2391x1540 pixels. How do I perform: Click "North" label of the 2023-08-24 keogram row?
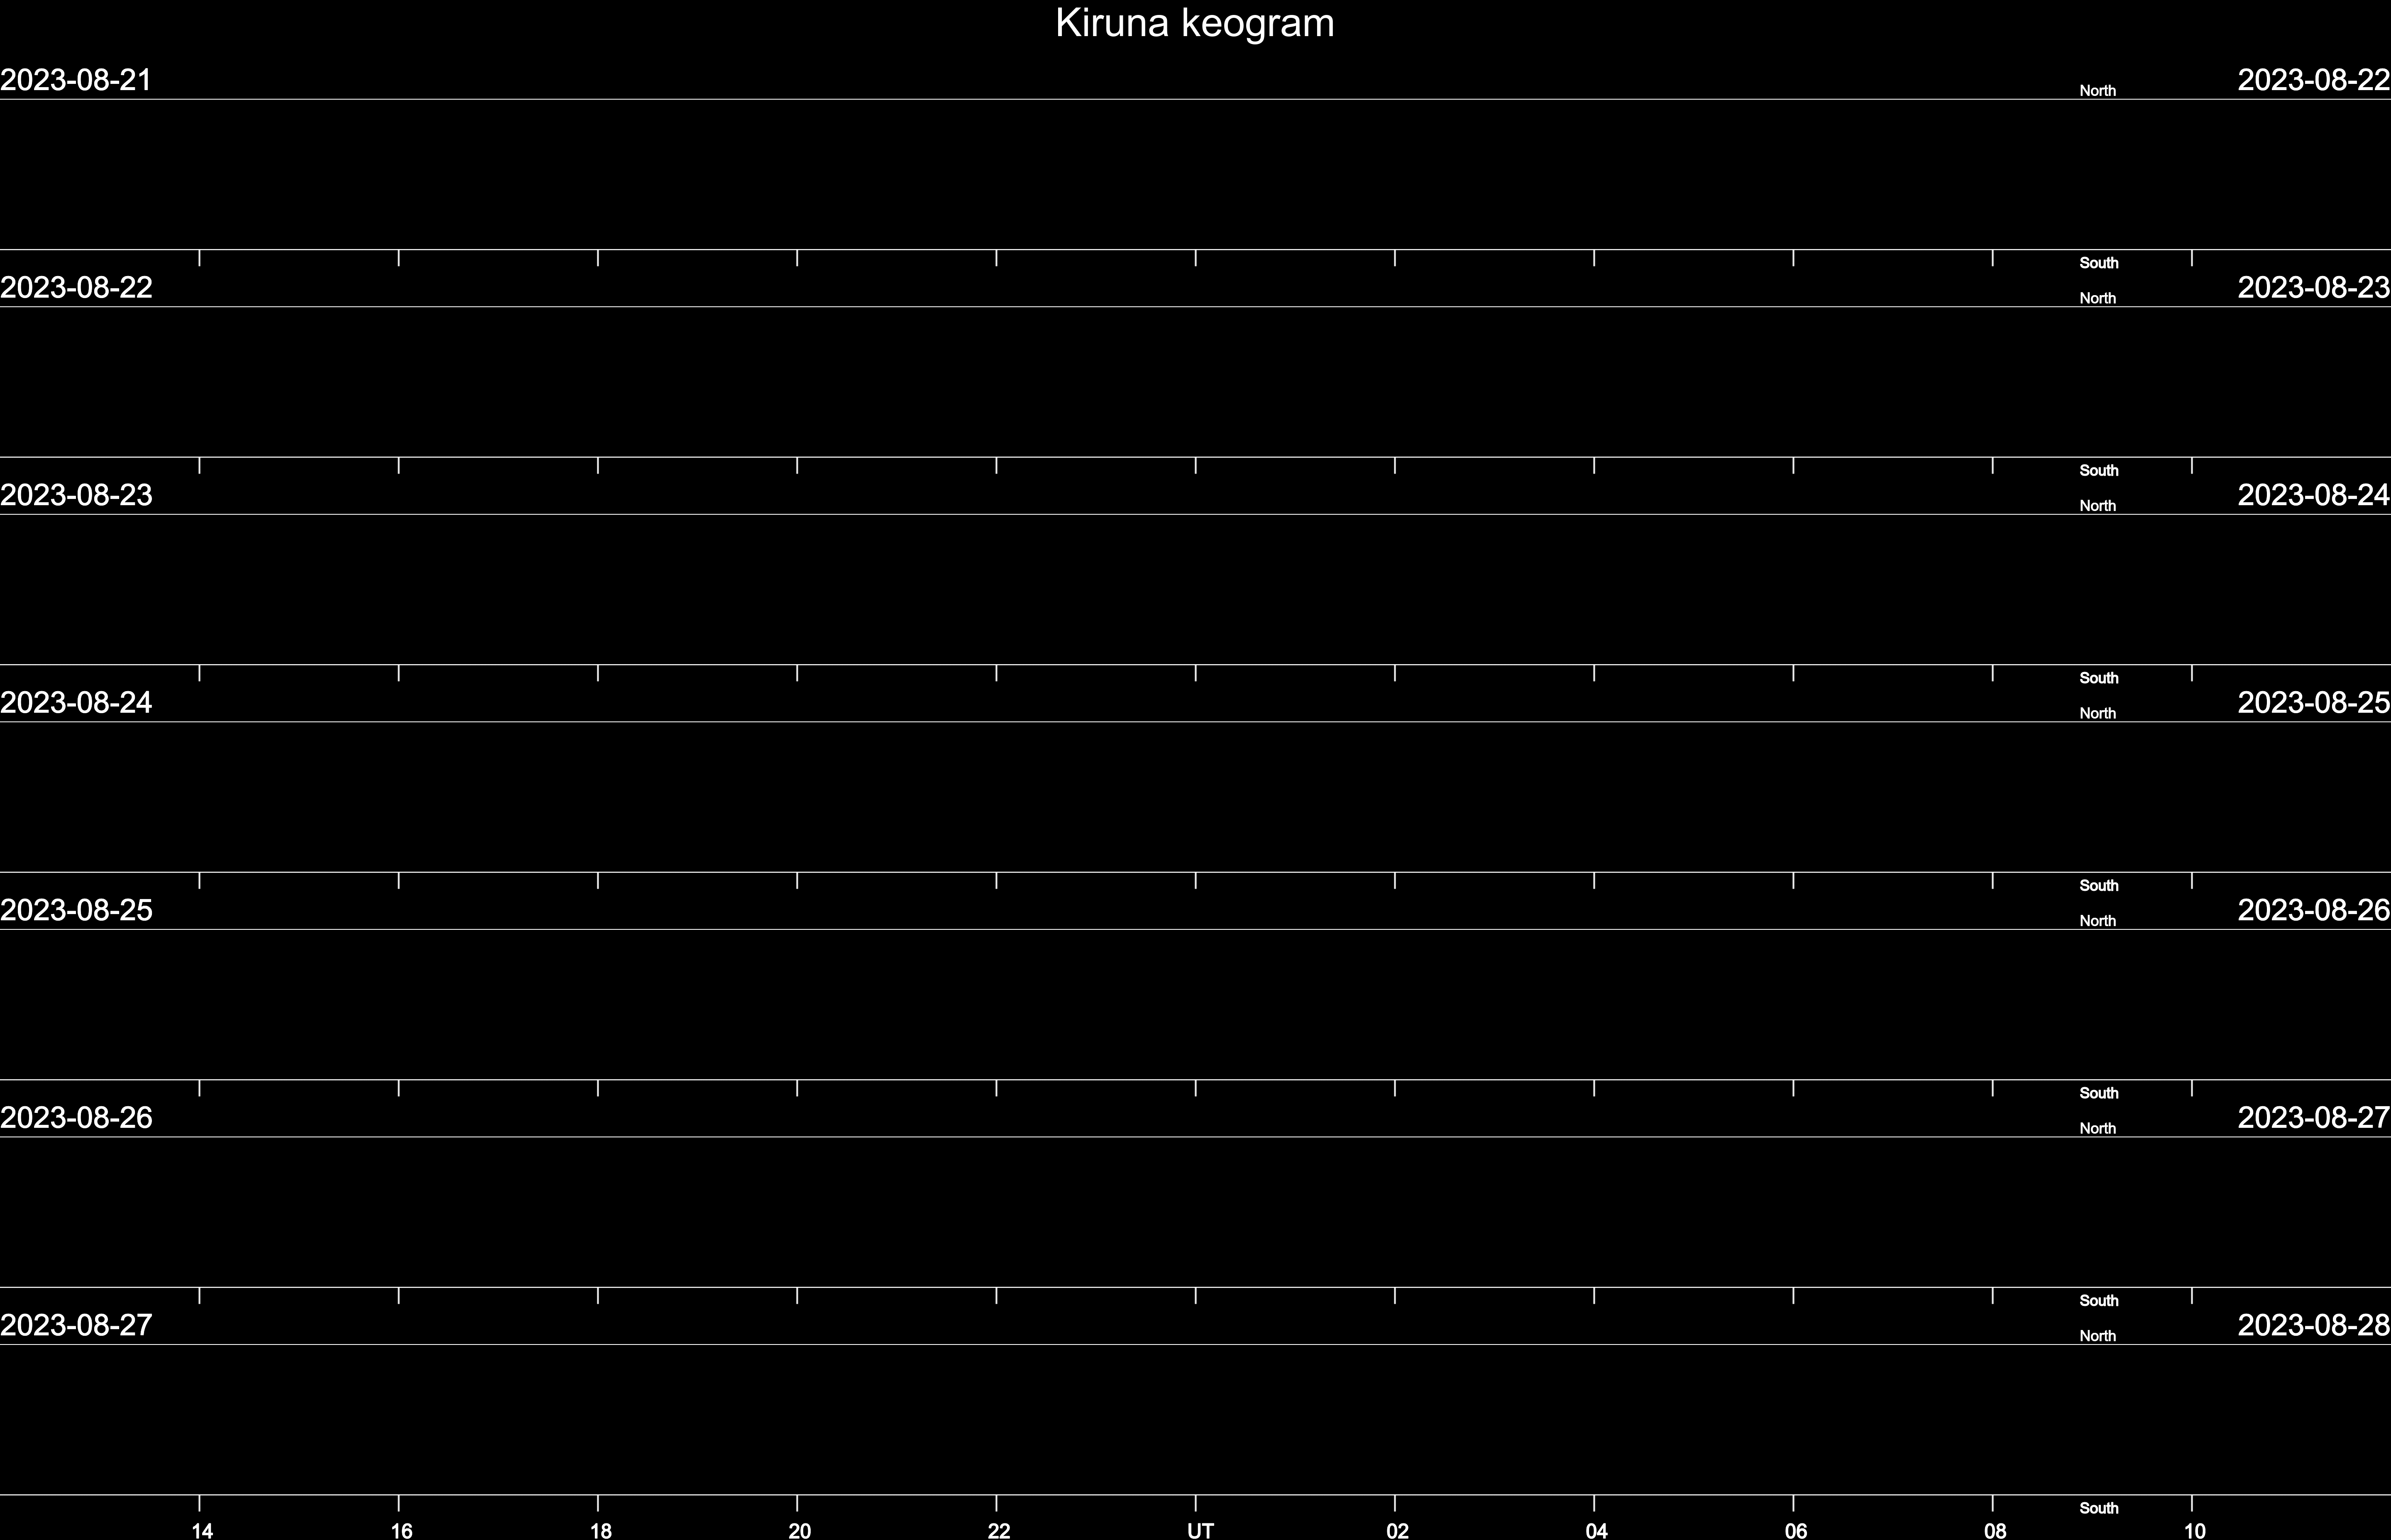pos(2098,713)
